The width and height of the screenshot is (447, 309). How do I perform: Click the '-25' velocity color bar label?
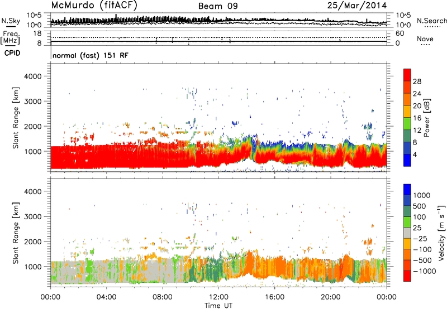(x=420, y=239)
